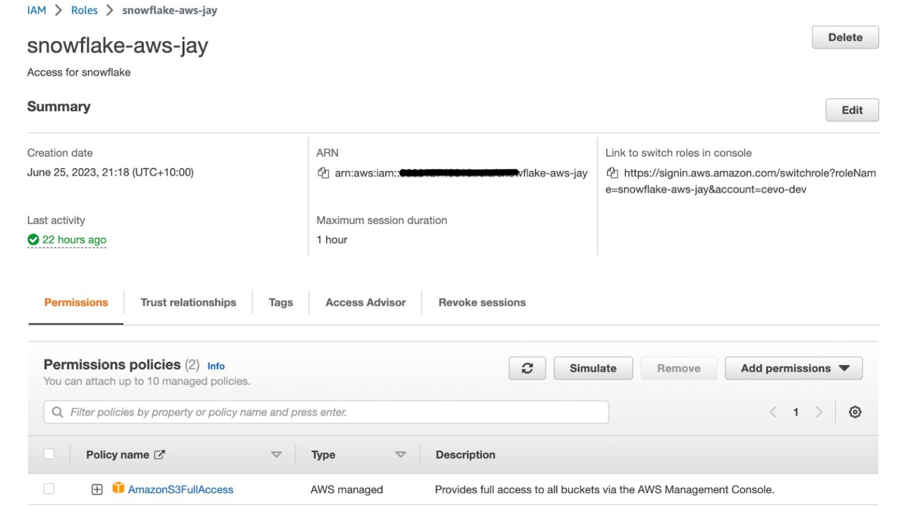
Task: Copy the role ARN to clipboard
Action: pos(323,172)
